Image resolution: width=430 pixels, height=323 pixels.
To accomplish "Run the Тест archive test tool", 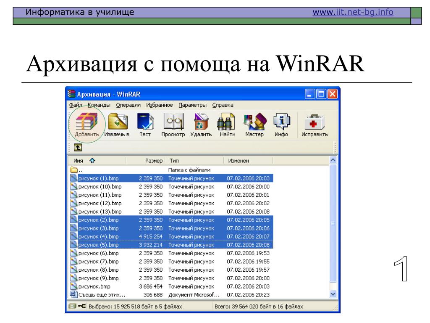I will tap(145, 125).
